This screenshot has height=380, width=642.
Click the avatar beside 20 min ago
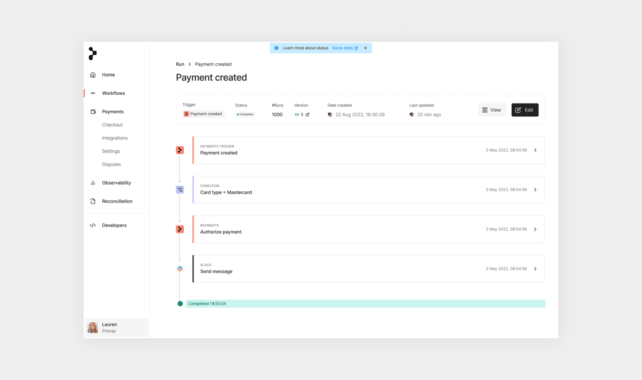coord(412,114)
